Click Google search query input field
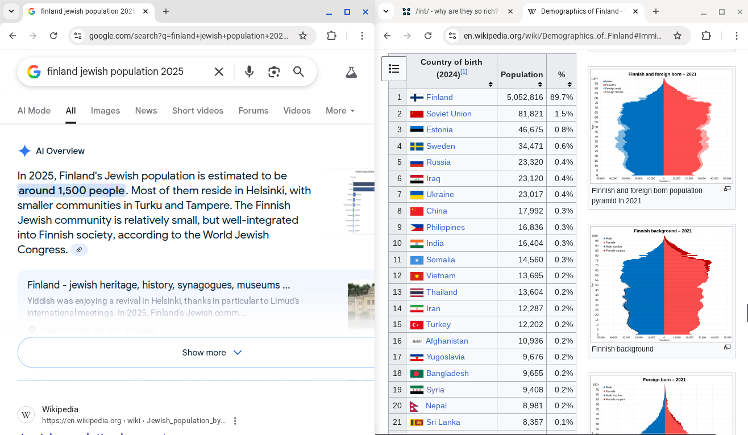Screen dimensions: 748x435 tap(126, 72)
